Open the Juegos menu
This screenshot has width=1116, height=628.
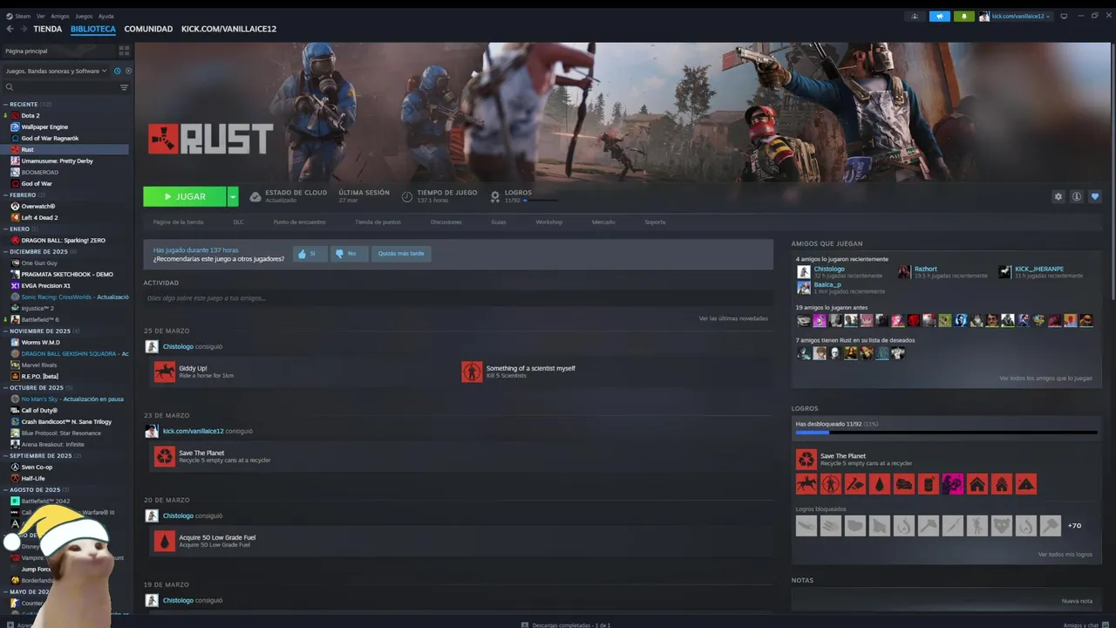(x=84, y=16)
